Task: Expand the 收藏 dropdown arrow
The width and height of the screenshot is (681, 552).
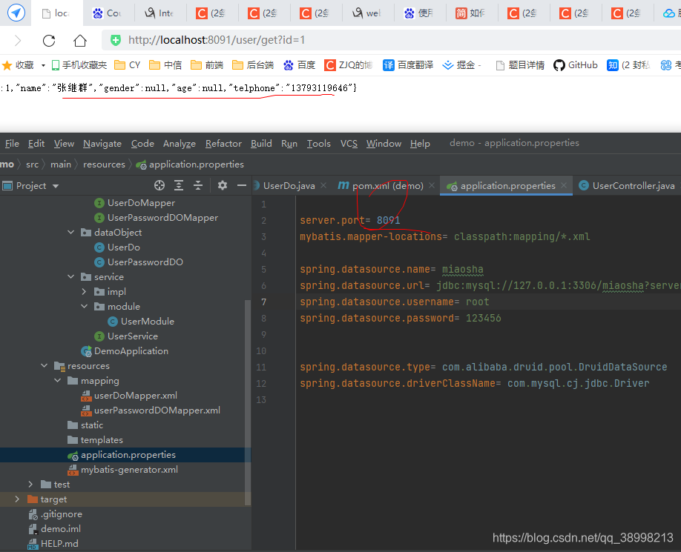Action: [x=43, y=65]
